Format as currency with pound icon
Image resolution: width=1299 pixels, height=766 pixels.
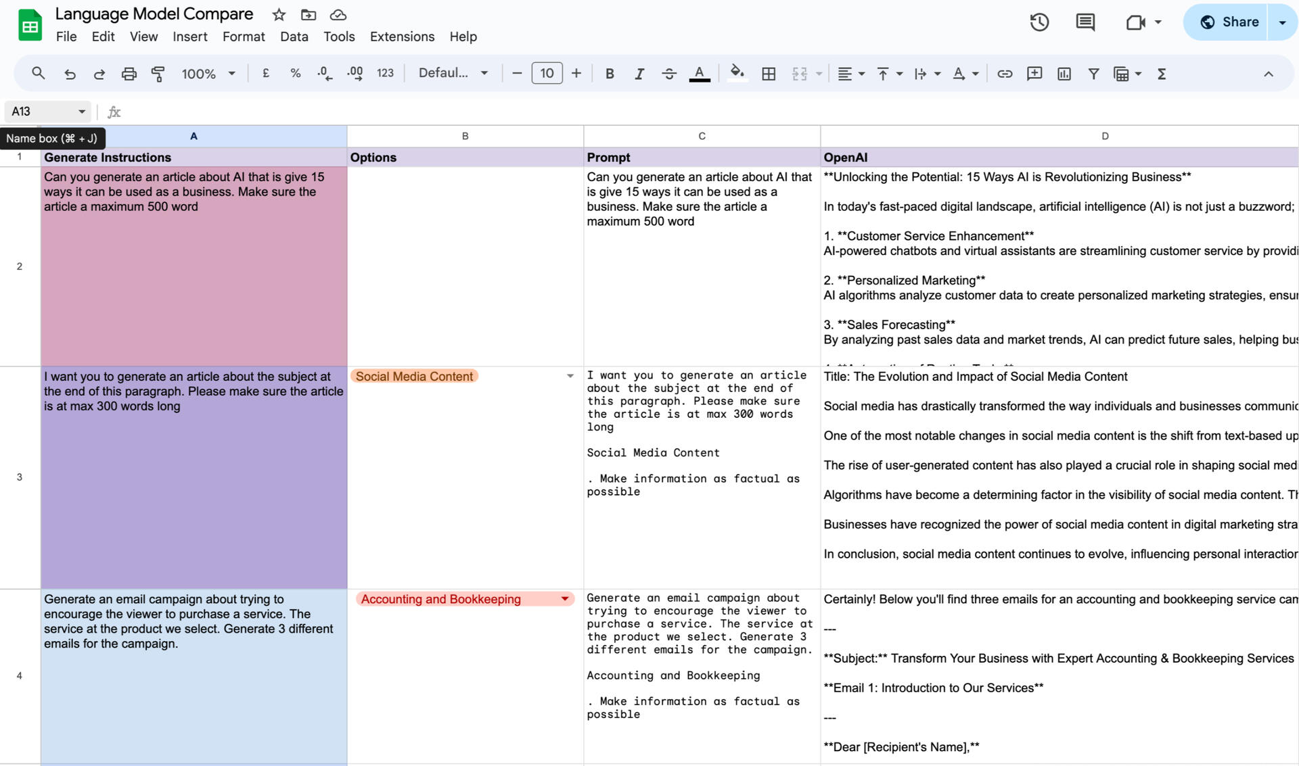pos(266,73)
